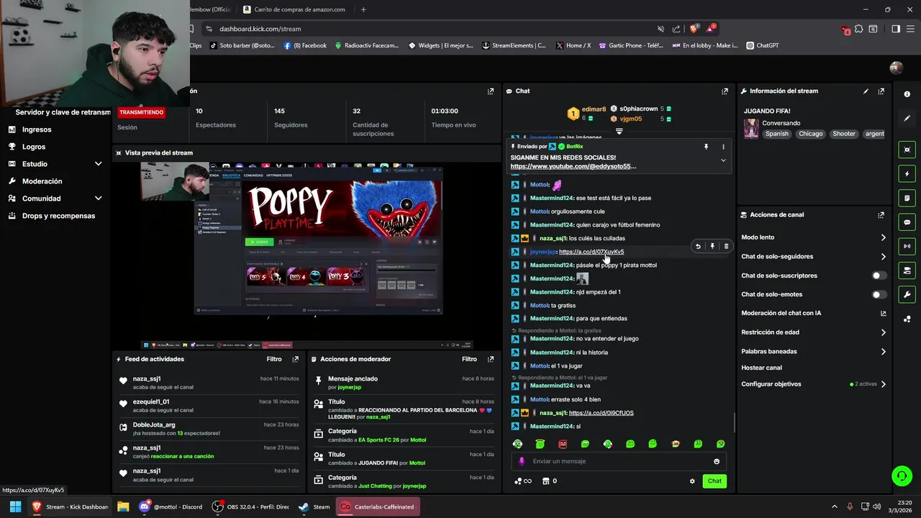921x518 pixels.
Task: Click the microphone icon in message box
Action: click(x=522, y=461)
